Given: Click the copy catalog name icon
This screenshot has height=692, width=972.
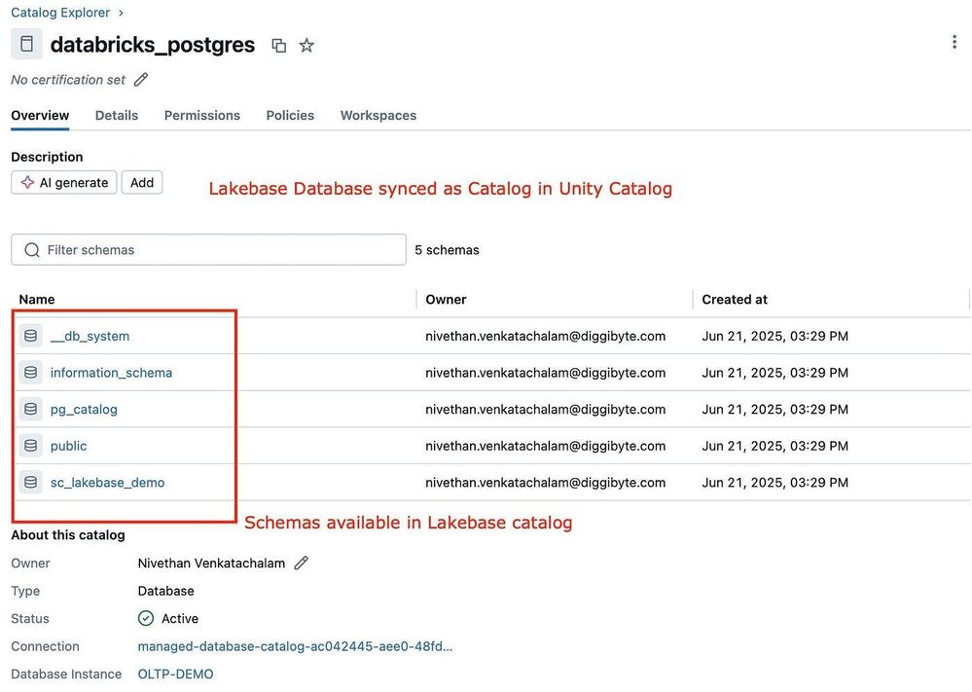Looking at the screenshot, I should (x=279, y=46).
